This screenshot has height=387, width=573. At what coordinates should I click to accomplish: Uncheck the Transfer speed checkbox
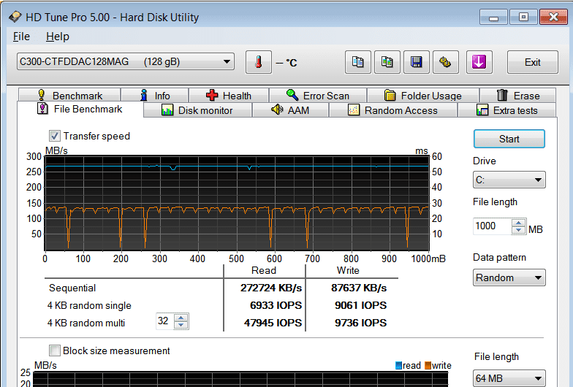(x=54, y=136)
